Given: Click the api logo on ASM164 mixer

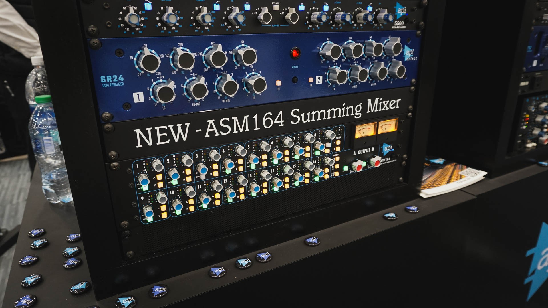Looking at the screenshot, I should pyautogui.click(x=387, y=149).
